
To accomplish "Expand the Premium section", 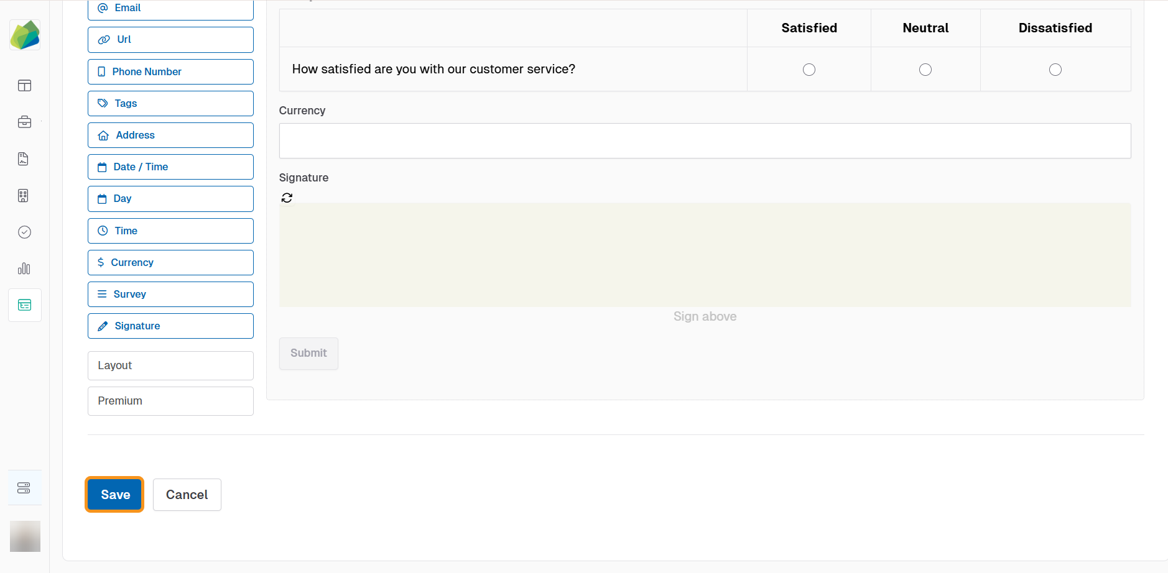I will point(170,401).
